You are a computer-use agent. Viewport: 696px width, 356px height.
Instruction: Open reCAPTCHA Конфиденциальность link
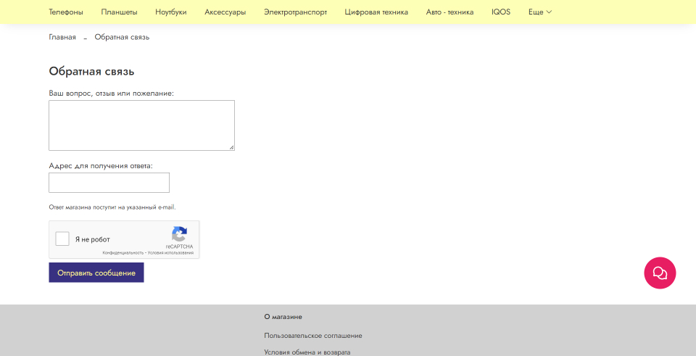[123, 252]
